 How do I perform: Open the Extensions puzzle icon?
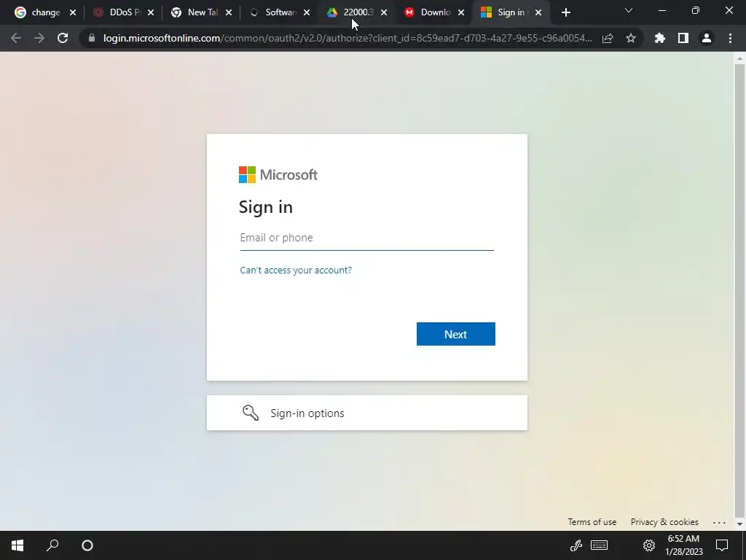click(660, 38)
